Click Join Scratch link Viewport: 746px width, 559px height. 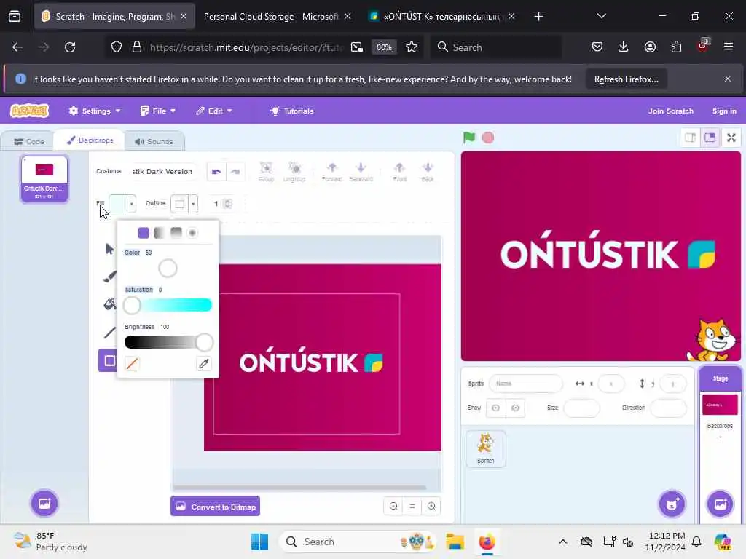(670, 111)
